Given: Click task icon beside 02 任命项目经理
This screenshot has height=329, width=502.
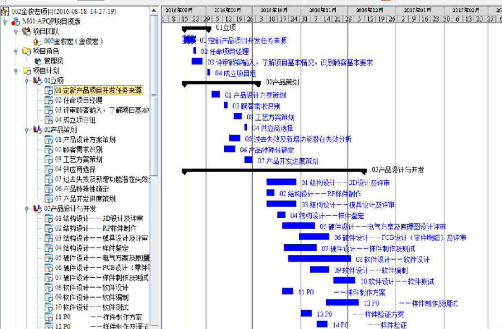Looking at the screenshot, I should point(49,101).
